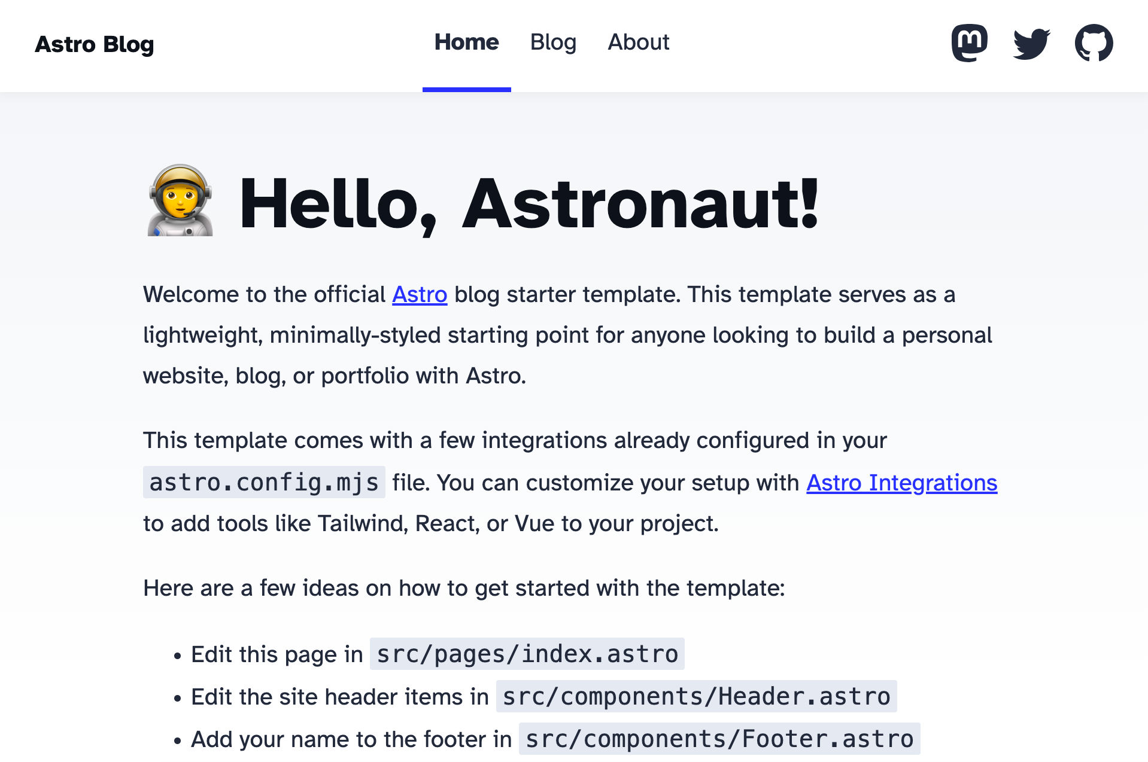Open the Twitter bird icon link

click(1031, 43)
